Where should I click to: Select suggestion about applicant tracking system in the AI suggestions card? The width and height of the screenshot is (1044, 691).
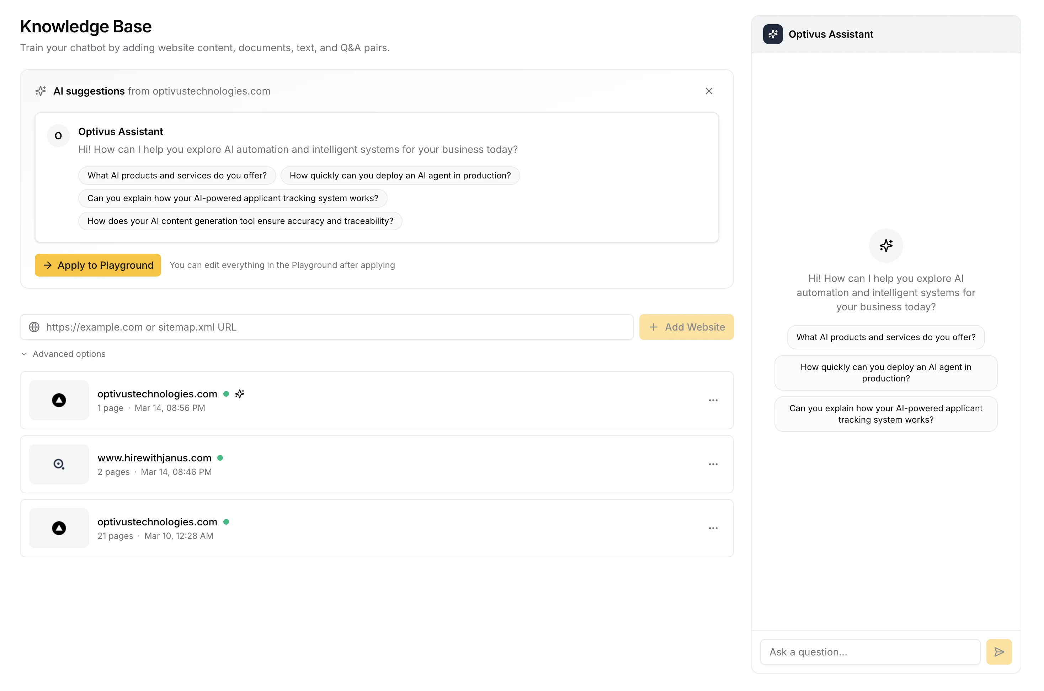tap(233, 198)
